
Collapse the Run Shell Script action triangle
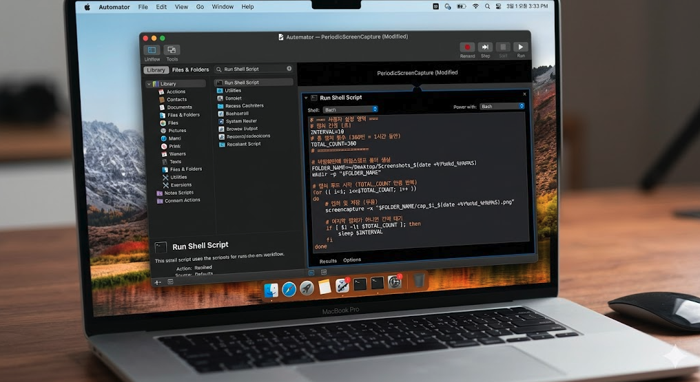coord(306,98)
